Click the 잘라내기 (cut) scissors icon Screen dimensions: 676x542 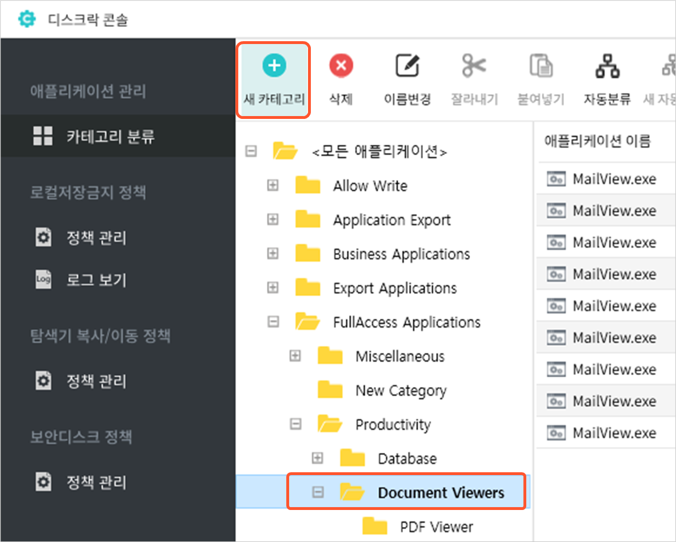click(x=474, y=66)
